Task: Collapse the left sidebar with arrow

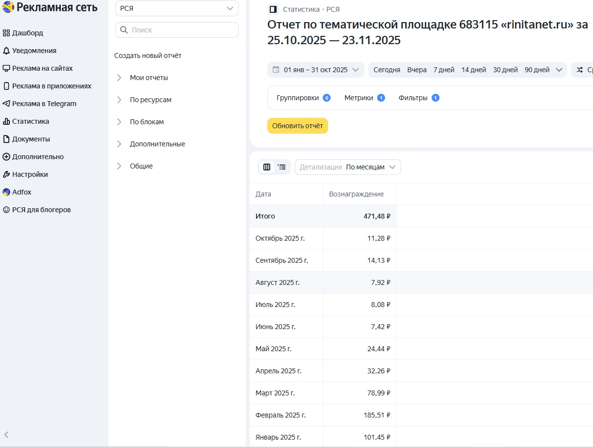Action: [6, 434]
